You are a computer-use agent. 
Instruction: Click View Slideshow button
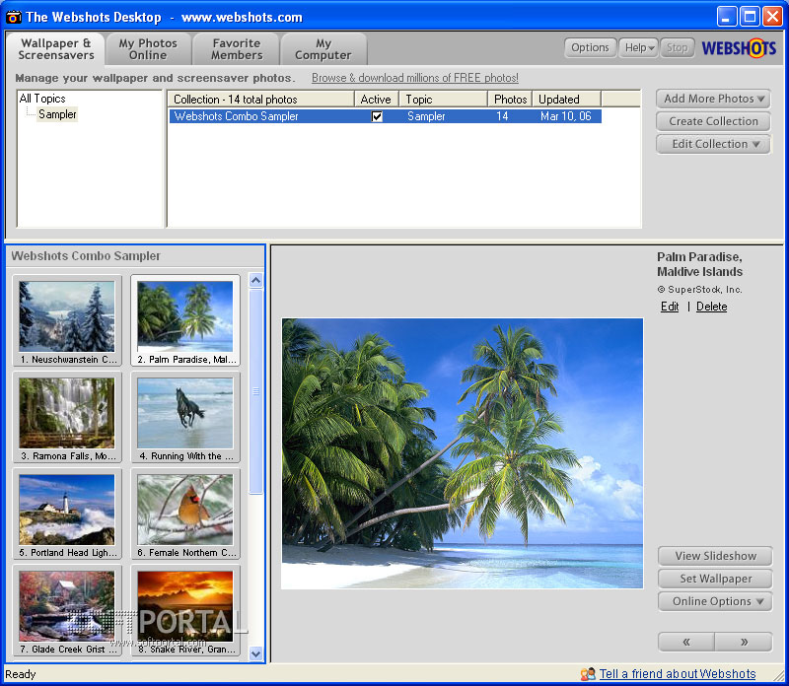[x=715, y=556]
